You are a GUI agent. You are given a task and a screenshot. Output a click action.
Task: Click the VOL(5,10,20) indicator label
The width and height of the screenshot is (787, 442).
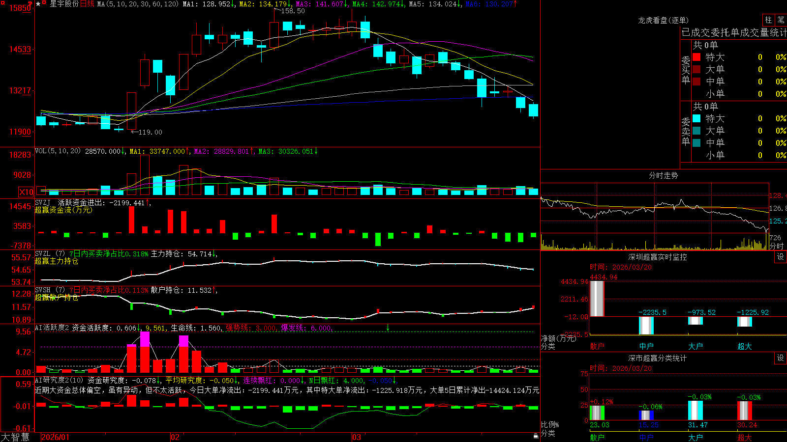pos(58,151)
